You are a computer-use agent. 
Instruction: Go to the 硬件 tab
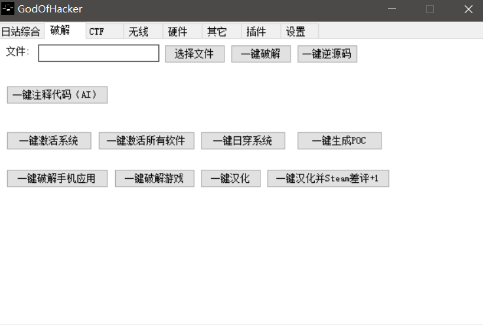click(x=177, y=31)
